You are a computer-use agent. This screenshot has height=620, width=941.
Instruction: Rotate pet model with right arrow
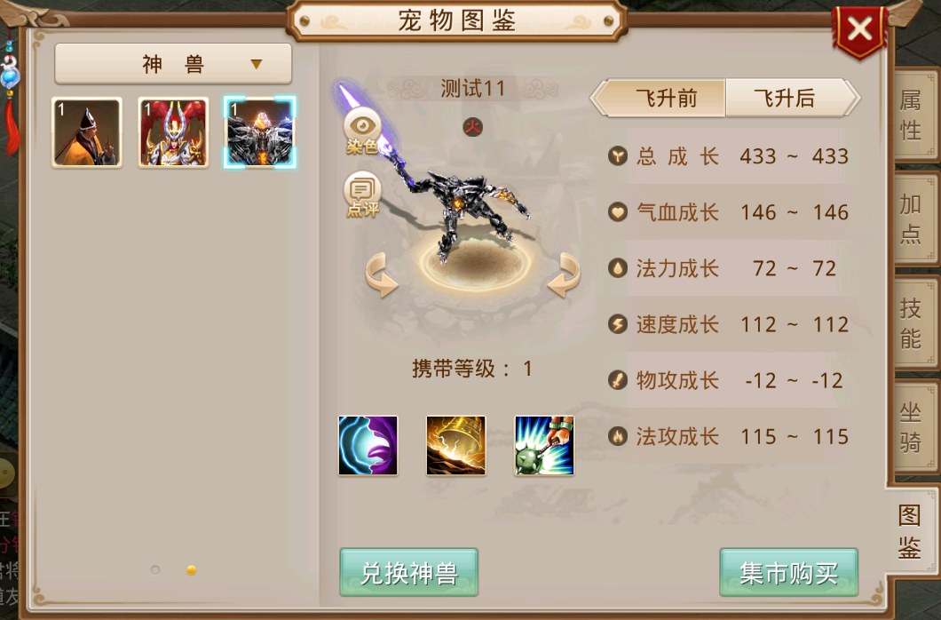coord(564,275)
